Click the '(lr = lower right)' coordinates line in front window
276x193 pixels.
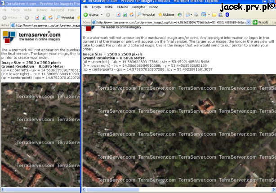click(144, 65)
